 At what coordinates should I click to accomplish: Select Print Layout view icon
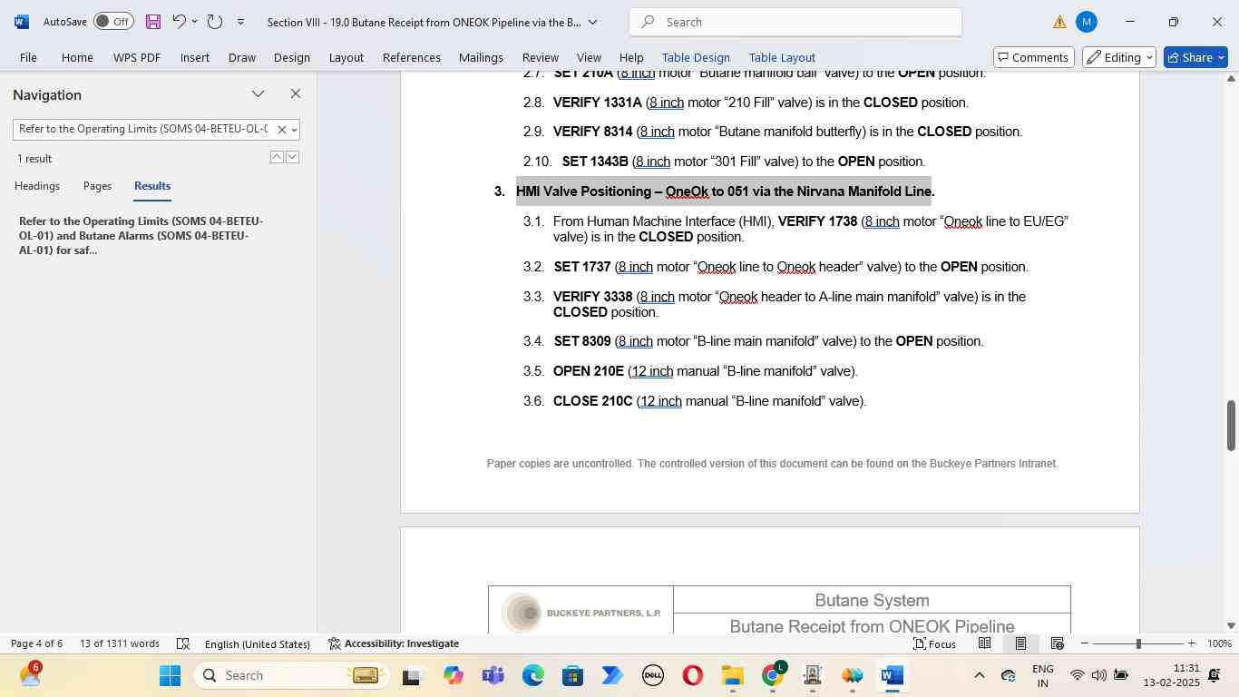coord(1020,643)
